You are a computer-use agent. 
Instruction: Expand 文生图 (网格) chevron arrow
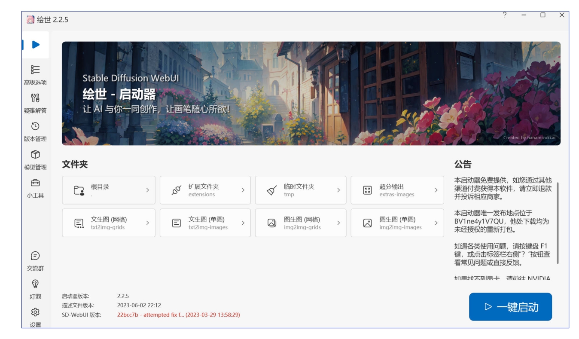tap(148, 223)
